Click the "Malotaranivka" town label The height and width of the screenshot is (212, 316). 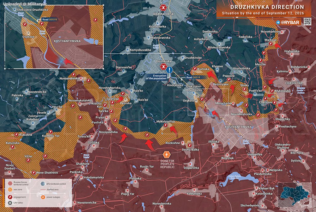[161, 38]
